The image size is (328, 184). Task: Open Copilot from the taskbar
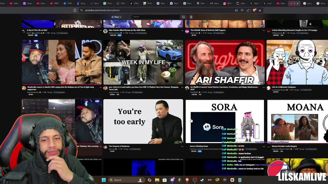(150, 180)
